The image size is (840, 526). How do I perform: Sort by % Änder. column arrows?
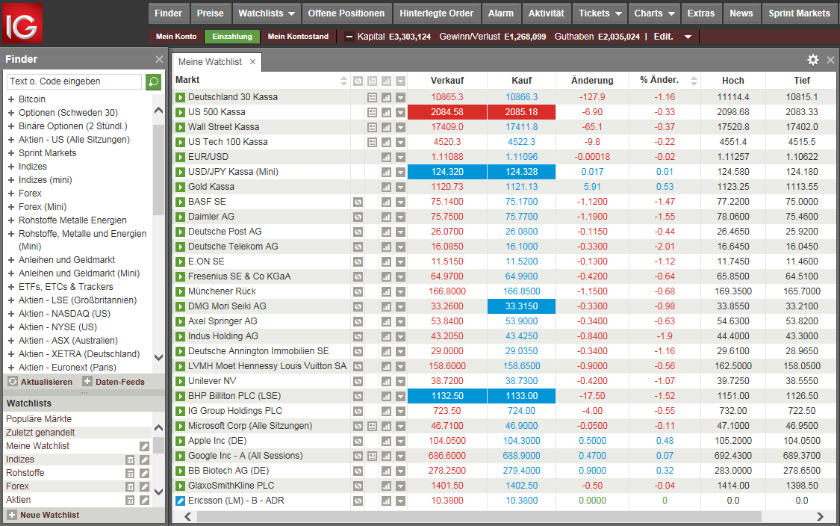tap(694, 81)
